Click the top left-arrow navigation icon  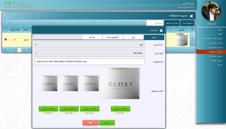point(5,22)
